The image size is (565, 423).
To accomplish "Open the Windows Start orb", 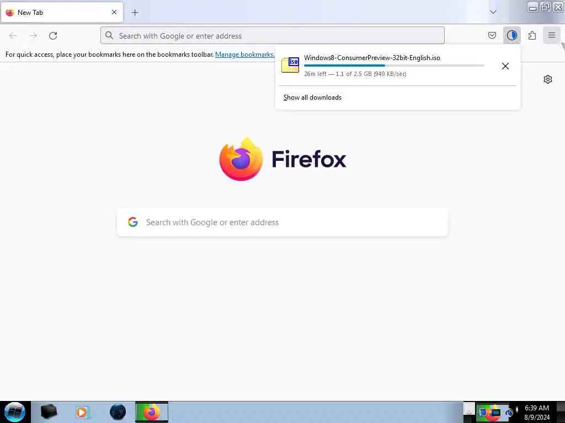I will (14, 412).
